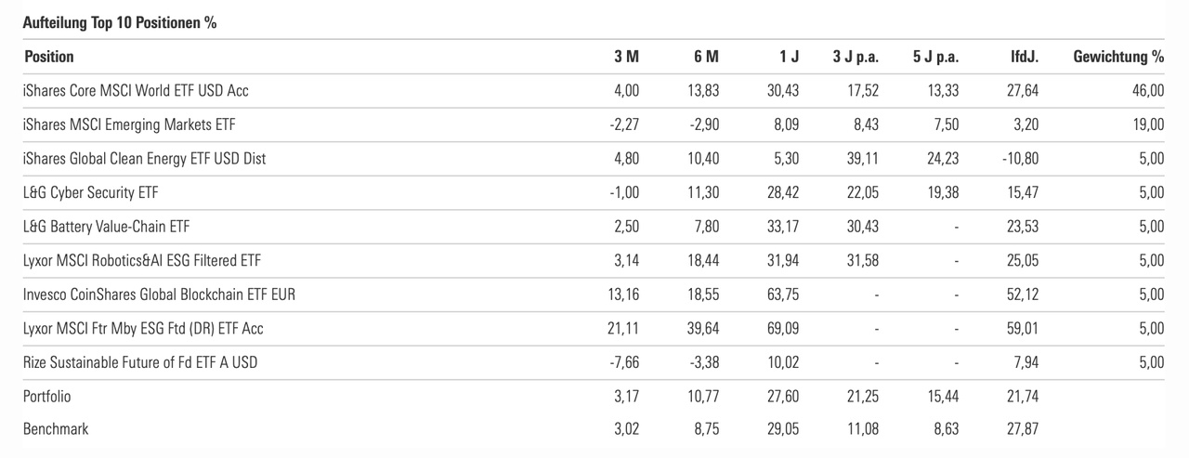Sort by Gewichtung % column header
Image resolution: width=1189 pixels, height=458 pixels.
(1118, 57)
